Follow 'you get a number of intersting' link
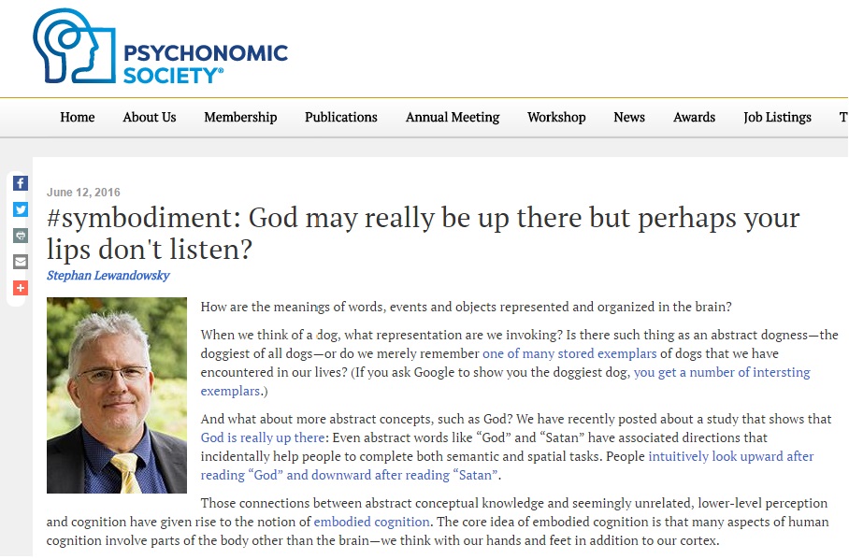The image size is (849, 559). coord(722,372)
